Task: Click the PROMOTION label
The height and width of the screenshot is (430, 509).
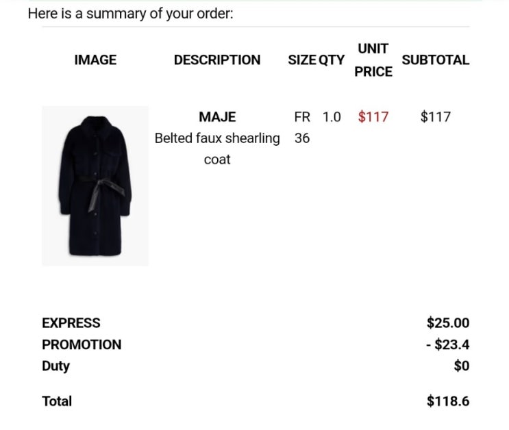Action: click(x=82, y=345)
